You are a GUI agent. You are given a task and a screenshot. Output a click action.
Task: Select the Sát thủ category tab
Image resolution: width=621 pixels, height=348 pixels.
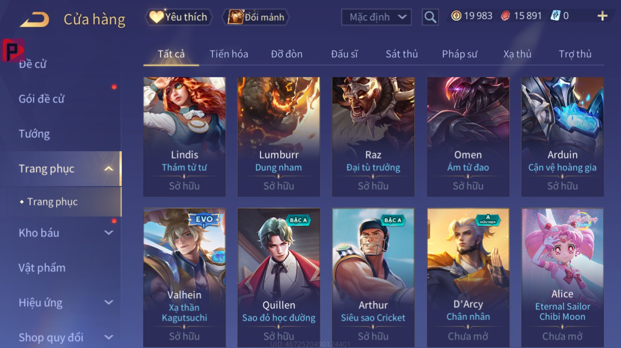[x=402, y=54]
